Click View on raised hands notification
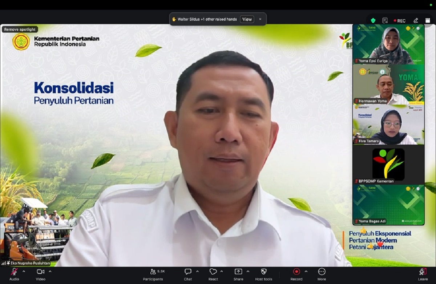The height and width of the screenshot is (284, 436). (x=247, y=19)
